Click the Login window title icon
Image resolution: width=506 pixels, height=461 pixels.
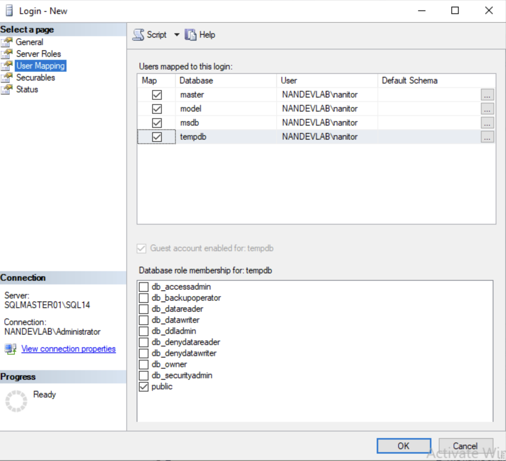(9, 11)
